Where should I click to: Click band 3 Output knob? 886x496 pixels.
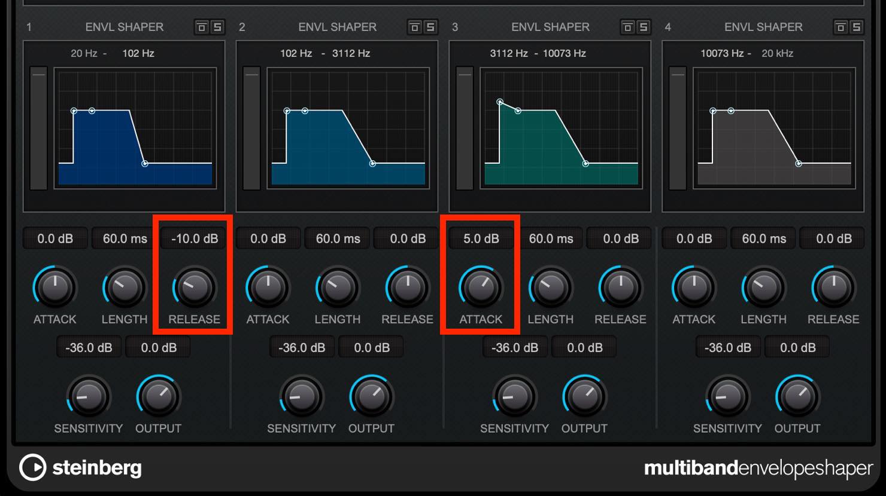pyautogui.click(x=584, y=397)
